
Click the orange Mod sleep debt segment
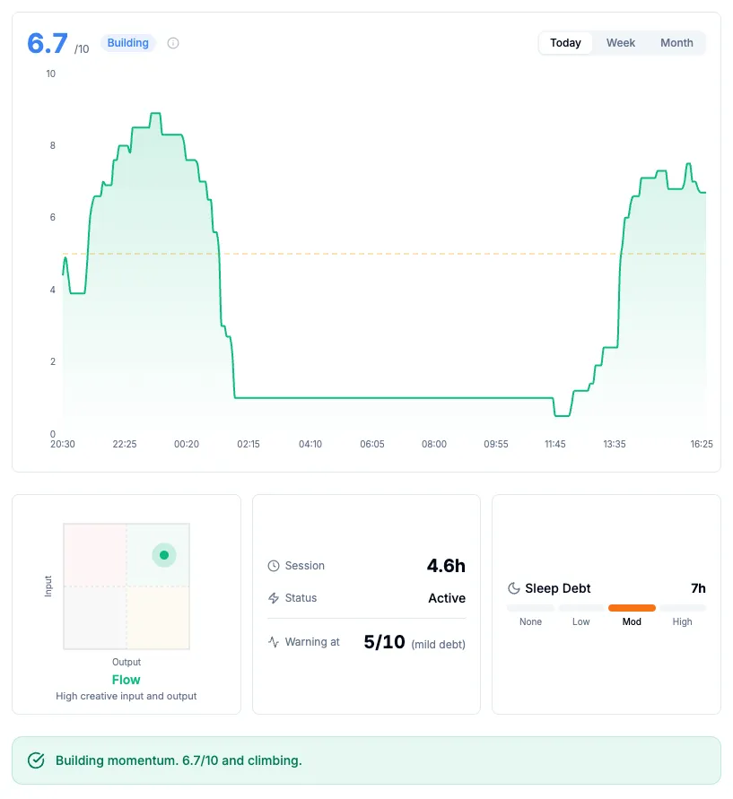632,608
